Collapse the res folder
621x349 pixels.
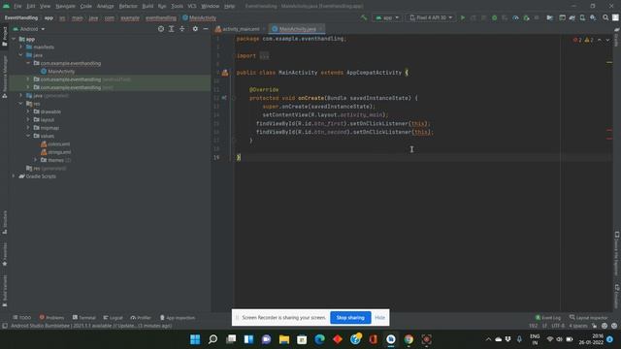[21, 104]
